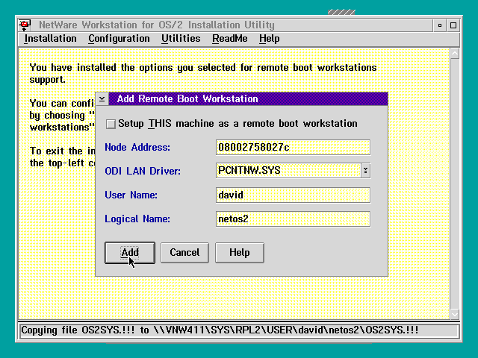
Task: Click the status bar Copying file message
Action: click(220, 330)
